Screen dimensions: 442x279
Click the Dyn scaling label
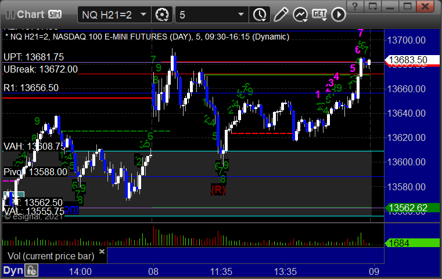13,270
